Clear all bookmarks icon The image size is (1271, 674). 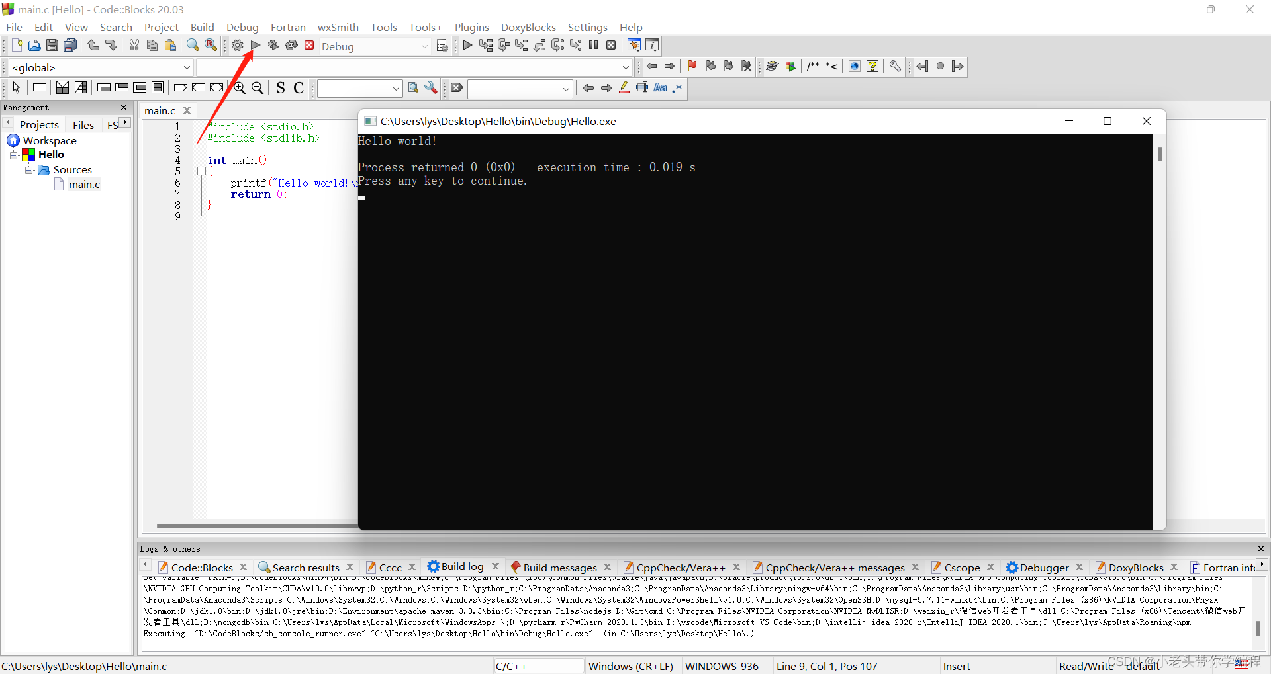pyautogui.click(x=747, y=65)
